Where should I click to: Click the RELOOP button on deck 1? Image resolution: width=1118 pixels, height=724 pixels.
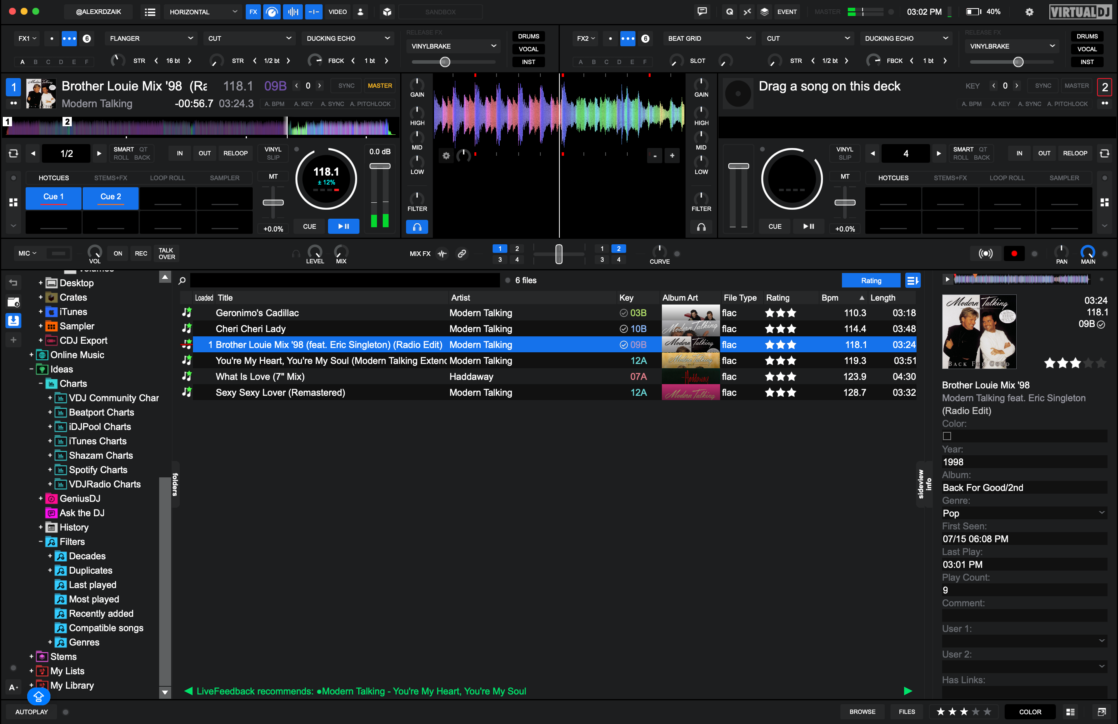point(235,153)
